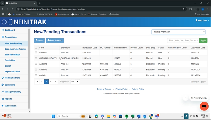The width and height of the screenshot is (211, 120).
Task: Open Privacy Policy link
Action: click(121, 89)
